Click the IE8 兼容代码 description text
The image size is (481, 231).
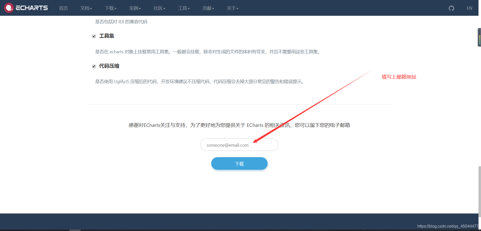(x=121, y=22)
